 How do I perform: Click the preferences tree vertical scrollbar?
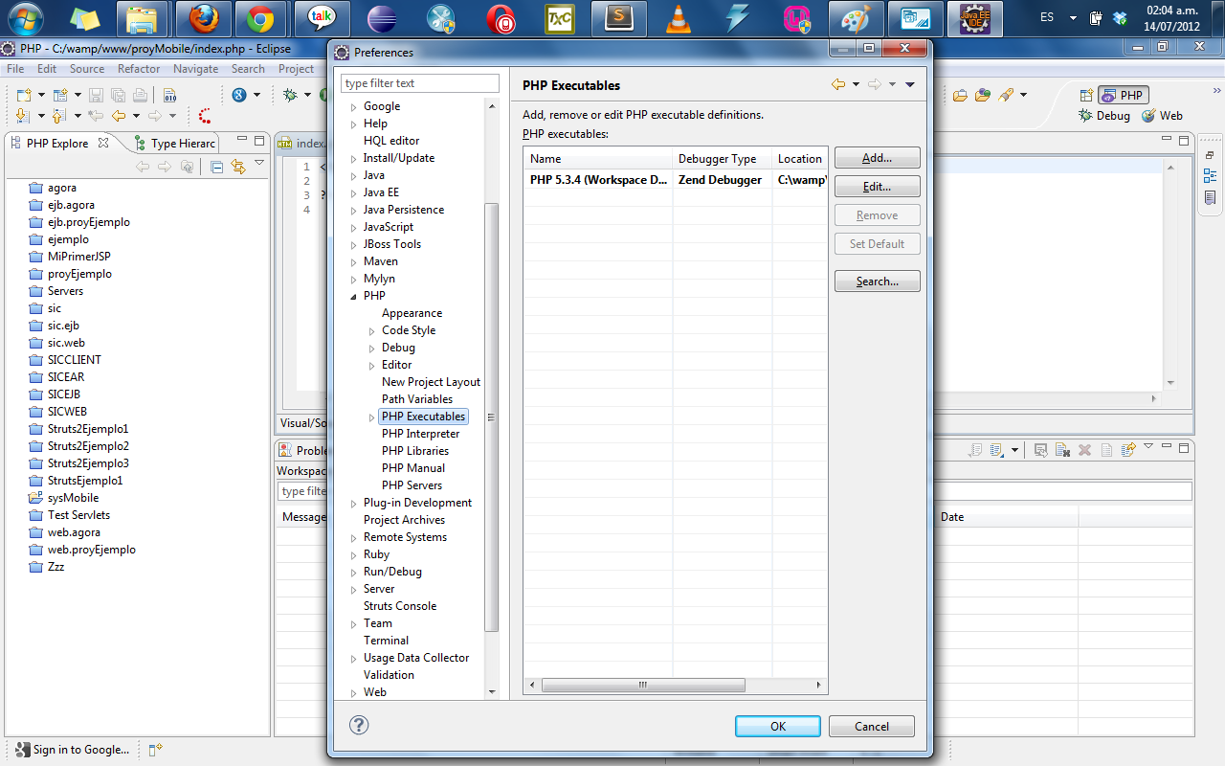[x=492, y=417]
